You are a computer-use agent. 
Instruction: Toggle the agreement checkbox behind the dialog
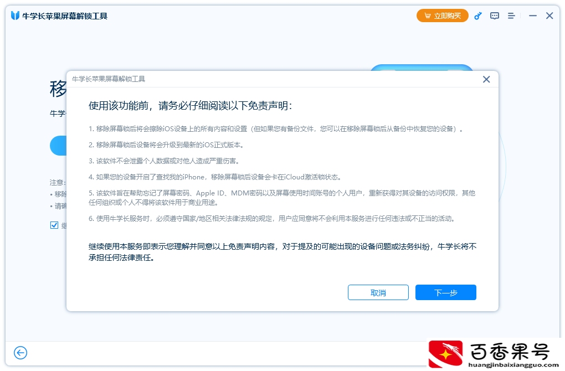pos(54,225)
